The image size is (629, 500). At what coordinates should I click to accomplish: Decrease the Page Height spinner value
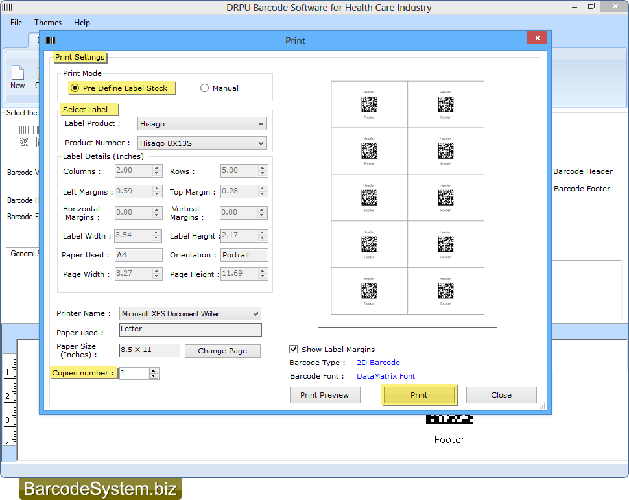263,276
